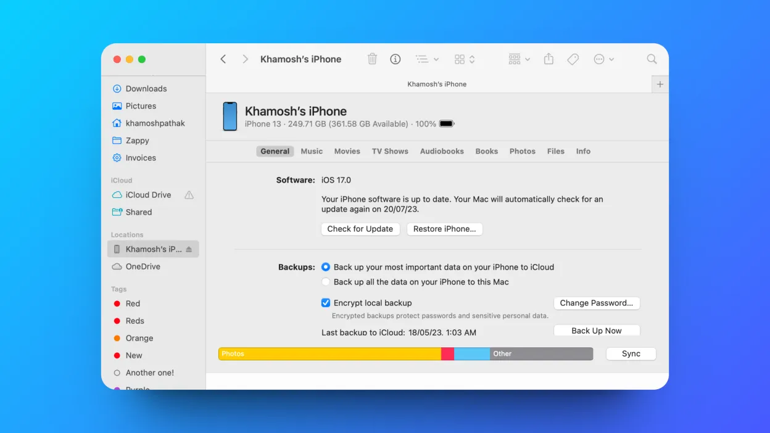770x433 pixels.
Task: Select iCloud backup for most important data
Action: point(325,266)
